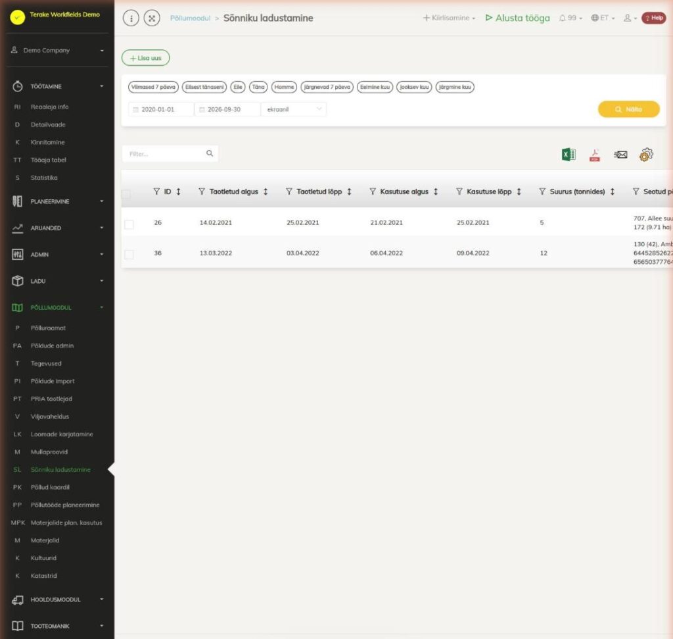673x639 pixels.
Task: Sort by Taotletud algus arrows
Action: click(266, 192)
